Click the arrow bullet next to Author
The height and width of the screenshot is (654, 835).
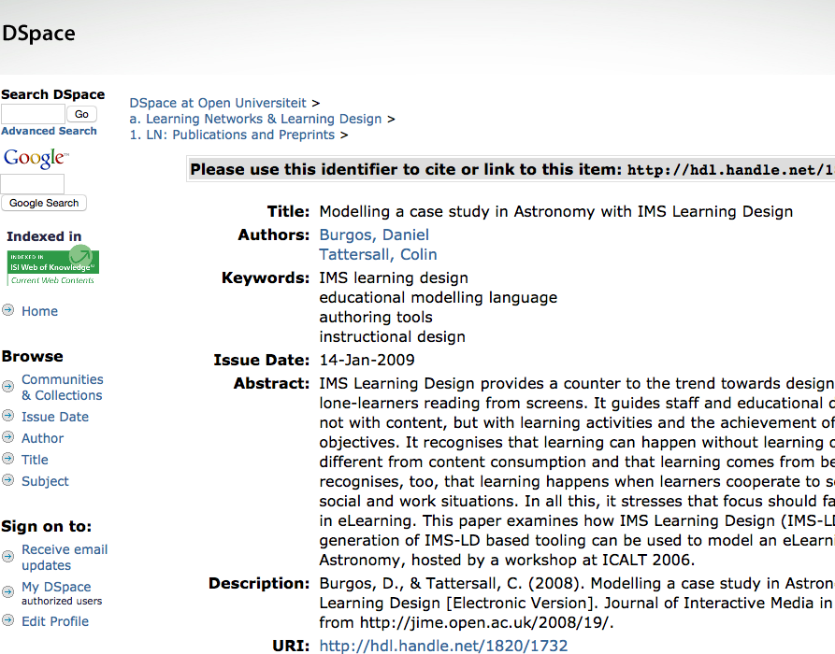point(8,437)
